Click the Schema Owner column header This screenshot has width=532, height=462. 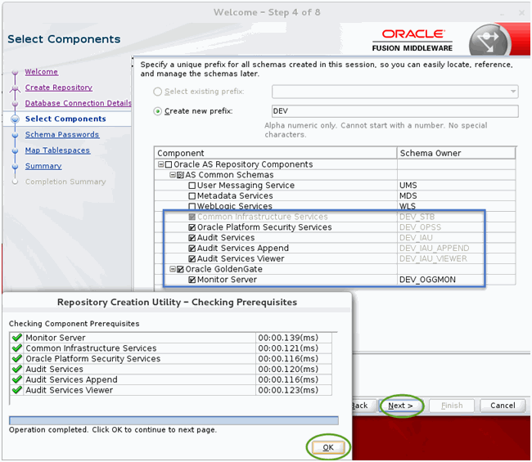pyautogui.click(x=456, y=153)
